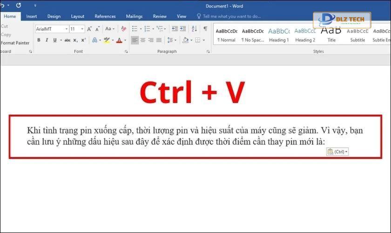Apply the red font color
391x233 pixels.
point(120,40)
